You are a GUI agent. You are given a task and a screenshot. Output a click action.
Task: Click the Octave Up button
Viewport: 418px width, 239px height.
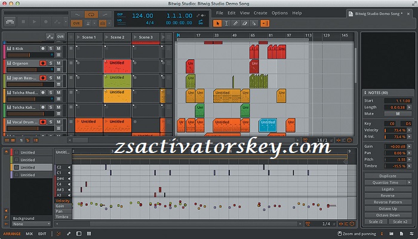click(x=388, y=209)
